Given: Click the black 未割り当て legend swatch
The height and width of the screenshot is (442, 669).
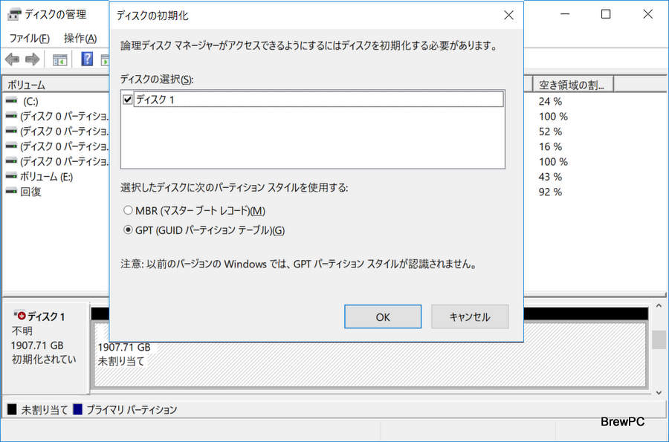Looking at the screenshot, I should tap(11, 409).
